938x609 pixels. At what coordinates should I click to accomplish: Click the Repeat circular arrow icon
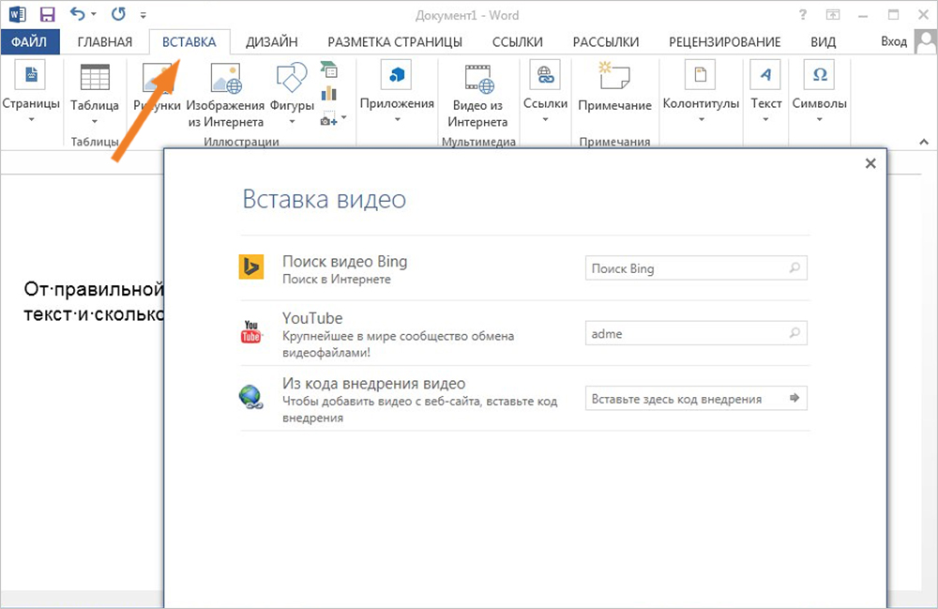point(118,14)
